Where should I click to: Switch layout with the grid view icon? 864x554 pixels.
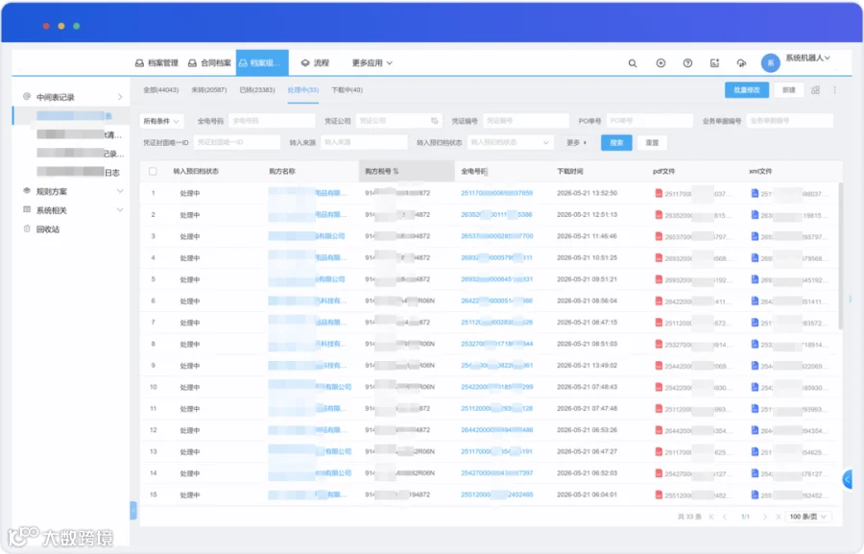[x=815, y=90]
